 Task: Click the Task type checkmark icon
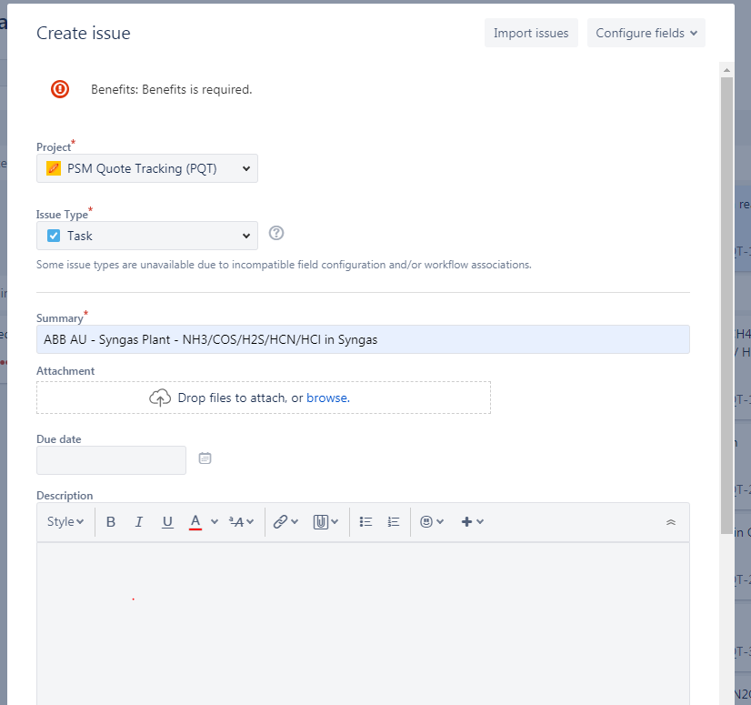[54, 236]
